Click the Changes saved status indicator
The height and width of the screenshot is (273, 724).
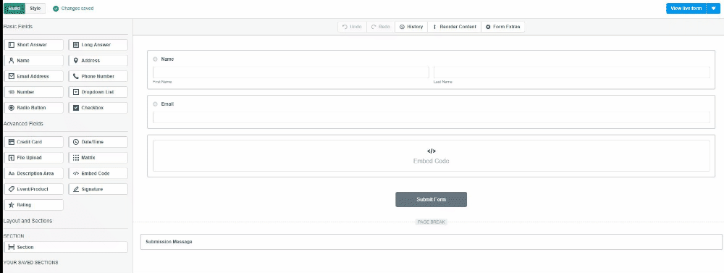[x=73, y=8]
